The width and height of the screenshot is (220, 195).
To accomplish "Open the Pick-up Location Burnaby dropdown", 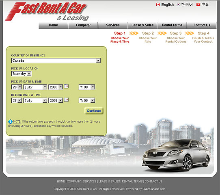I will 22,74.
